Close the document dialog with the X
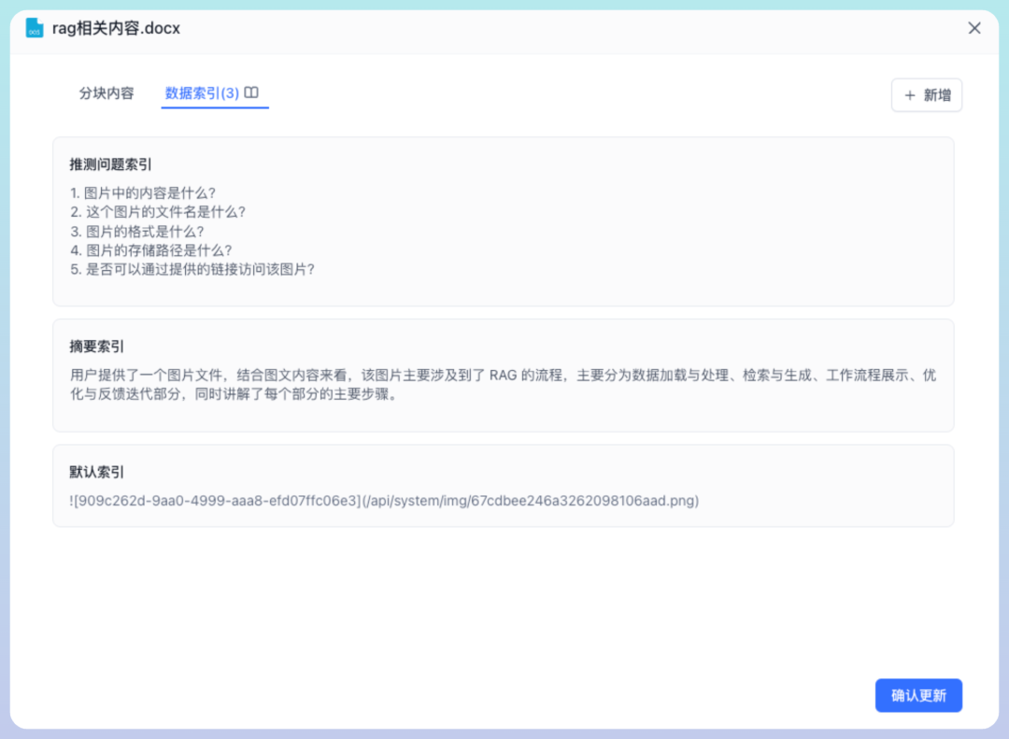The image size is (1009, 739). [974, 28]
